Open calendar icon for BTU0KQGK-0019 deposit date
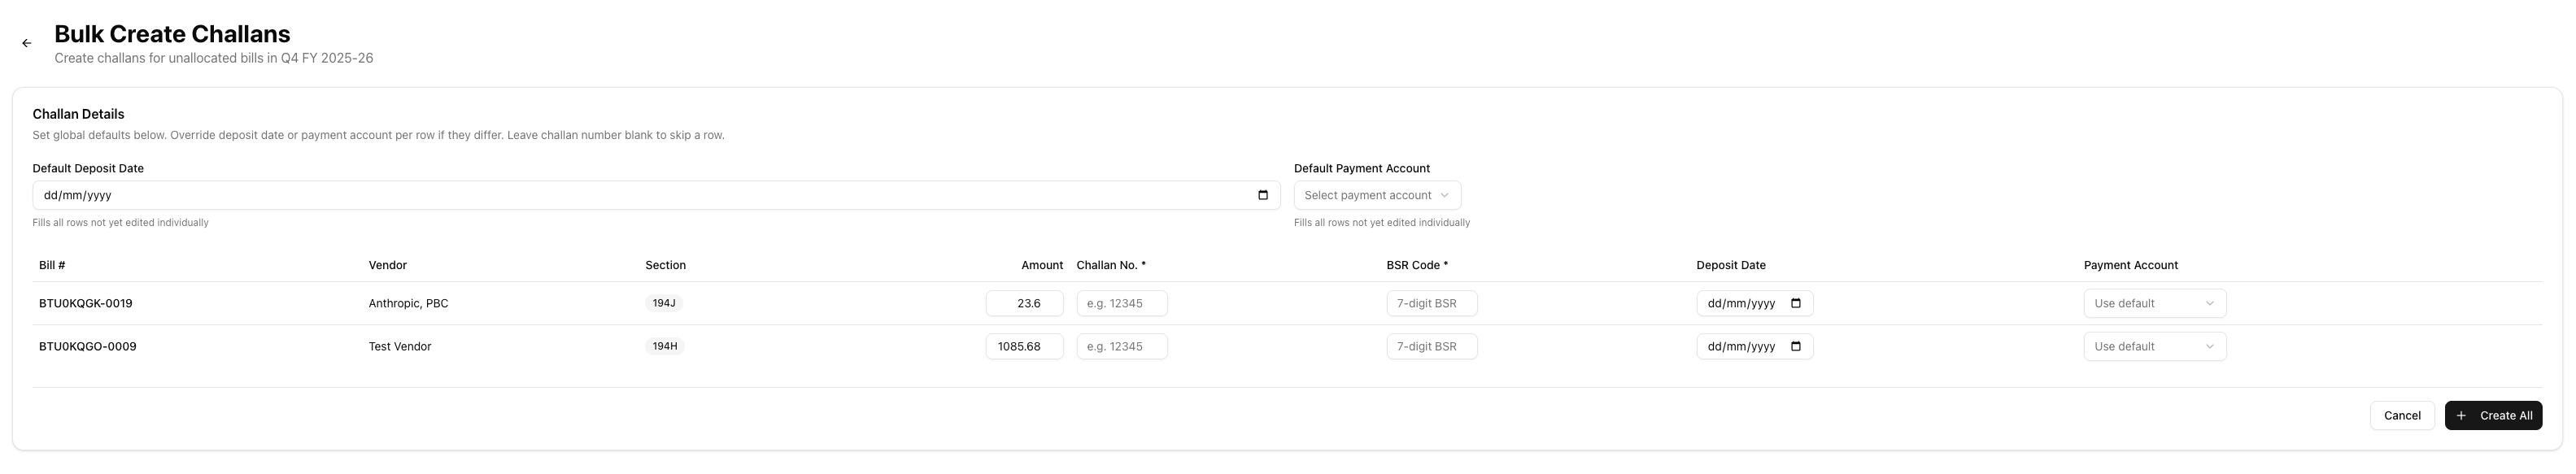 point(1795,303)
